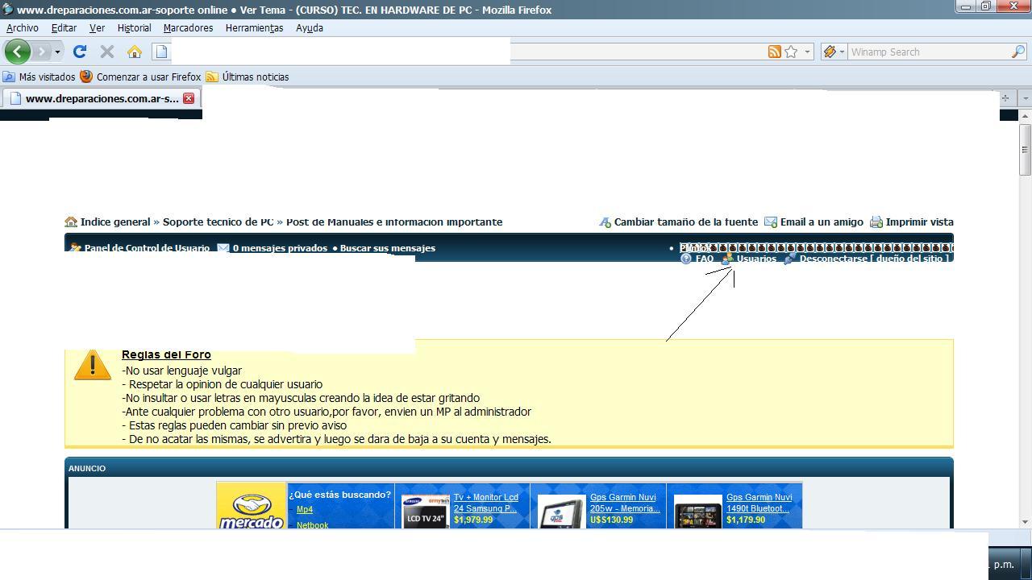Viewport: 1032px width, 580px height.
Task: Click the FAQ help icon
Action: point(686,259)
